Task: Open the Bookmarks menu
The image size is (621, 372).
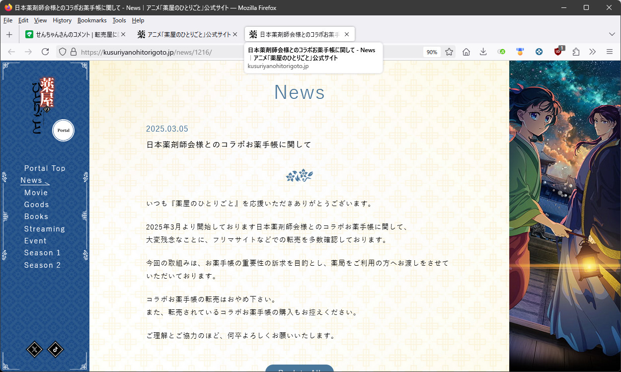Action: pyautogui.click(x=92, y=20)
